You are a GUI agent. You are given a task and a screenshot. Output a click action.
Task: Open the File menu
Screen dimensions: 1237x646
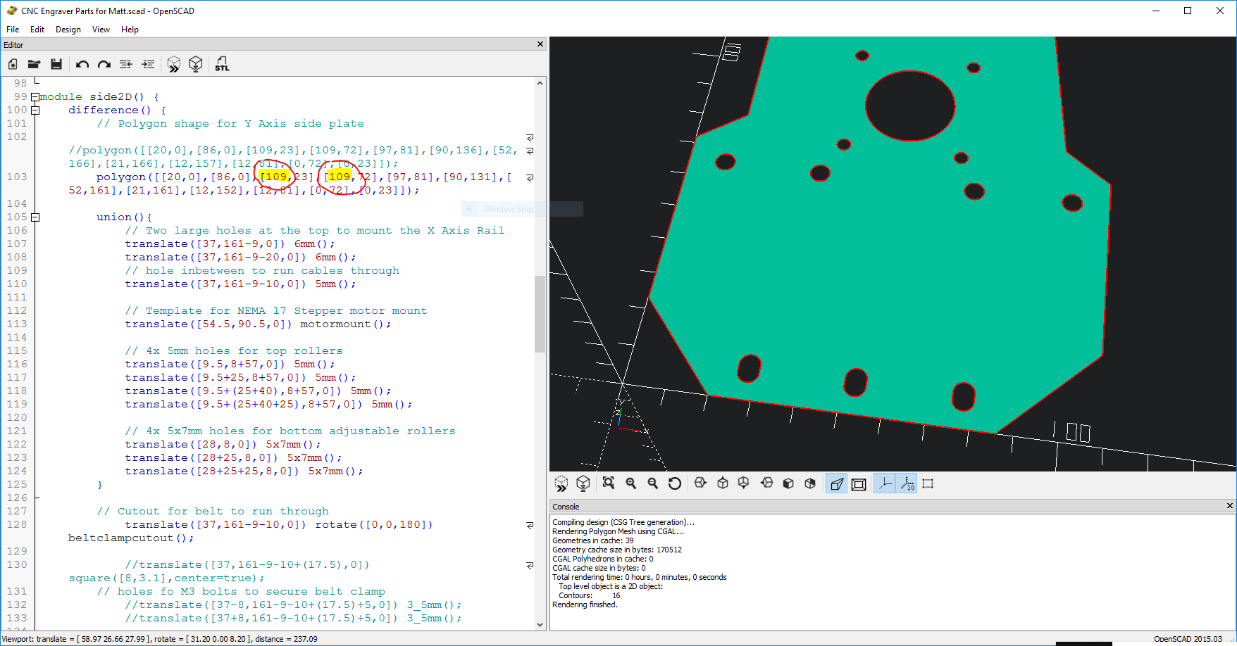pos(13,30)
